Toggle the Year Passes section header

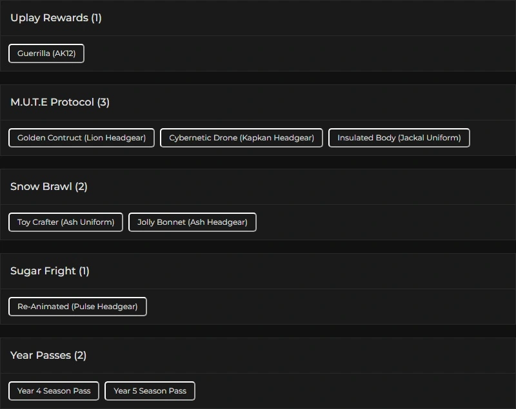pyautogui.click(x=40, y=356)
